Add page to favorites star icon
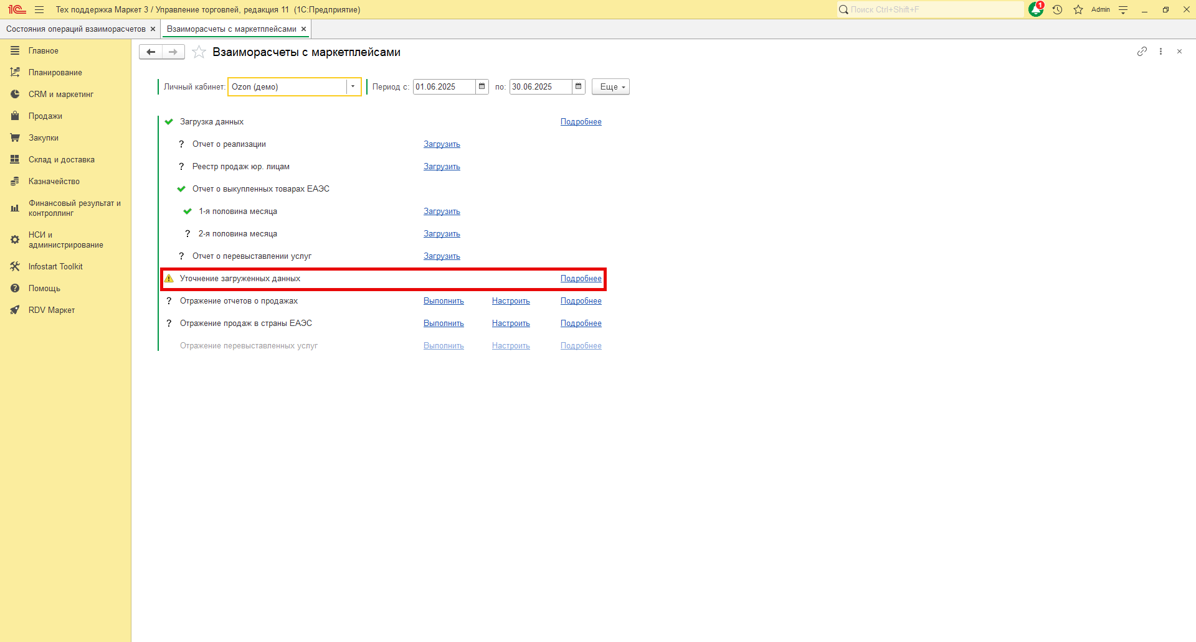This screenshot has height=642, width=1196. coord(199,52)
